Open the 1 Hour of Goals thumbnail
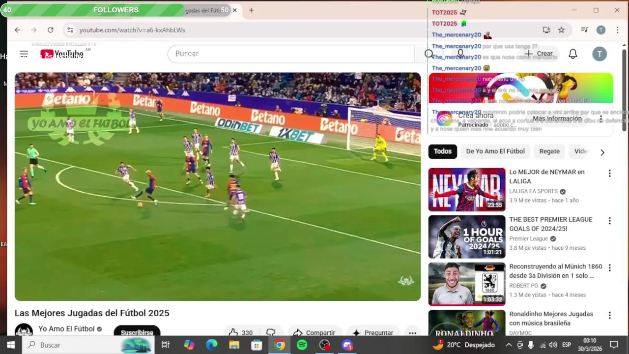Image resolution: width=629 pixels, height=354 pixels. (x=467, y=237)
